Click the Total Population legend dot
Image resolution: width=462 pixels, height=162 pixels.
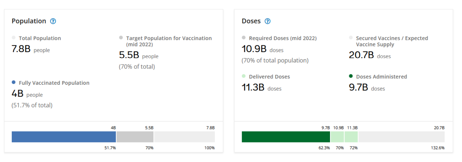click(13, 38)
